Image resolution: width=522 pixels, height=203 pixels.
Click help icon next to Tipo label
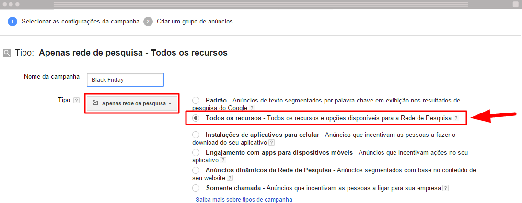click(x=77, y=100)
